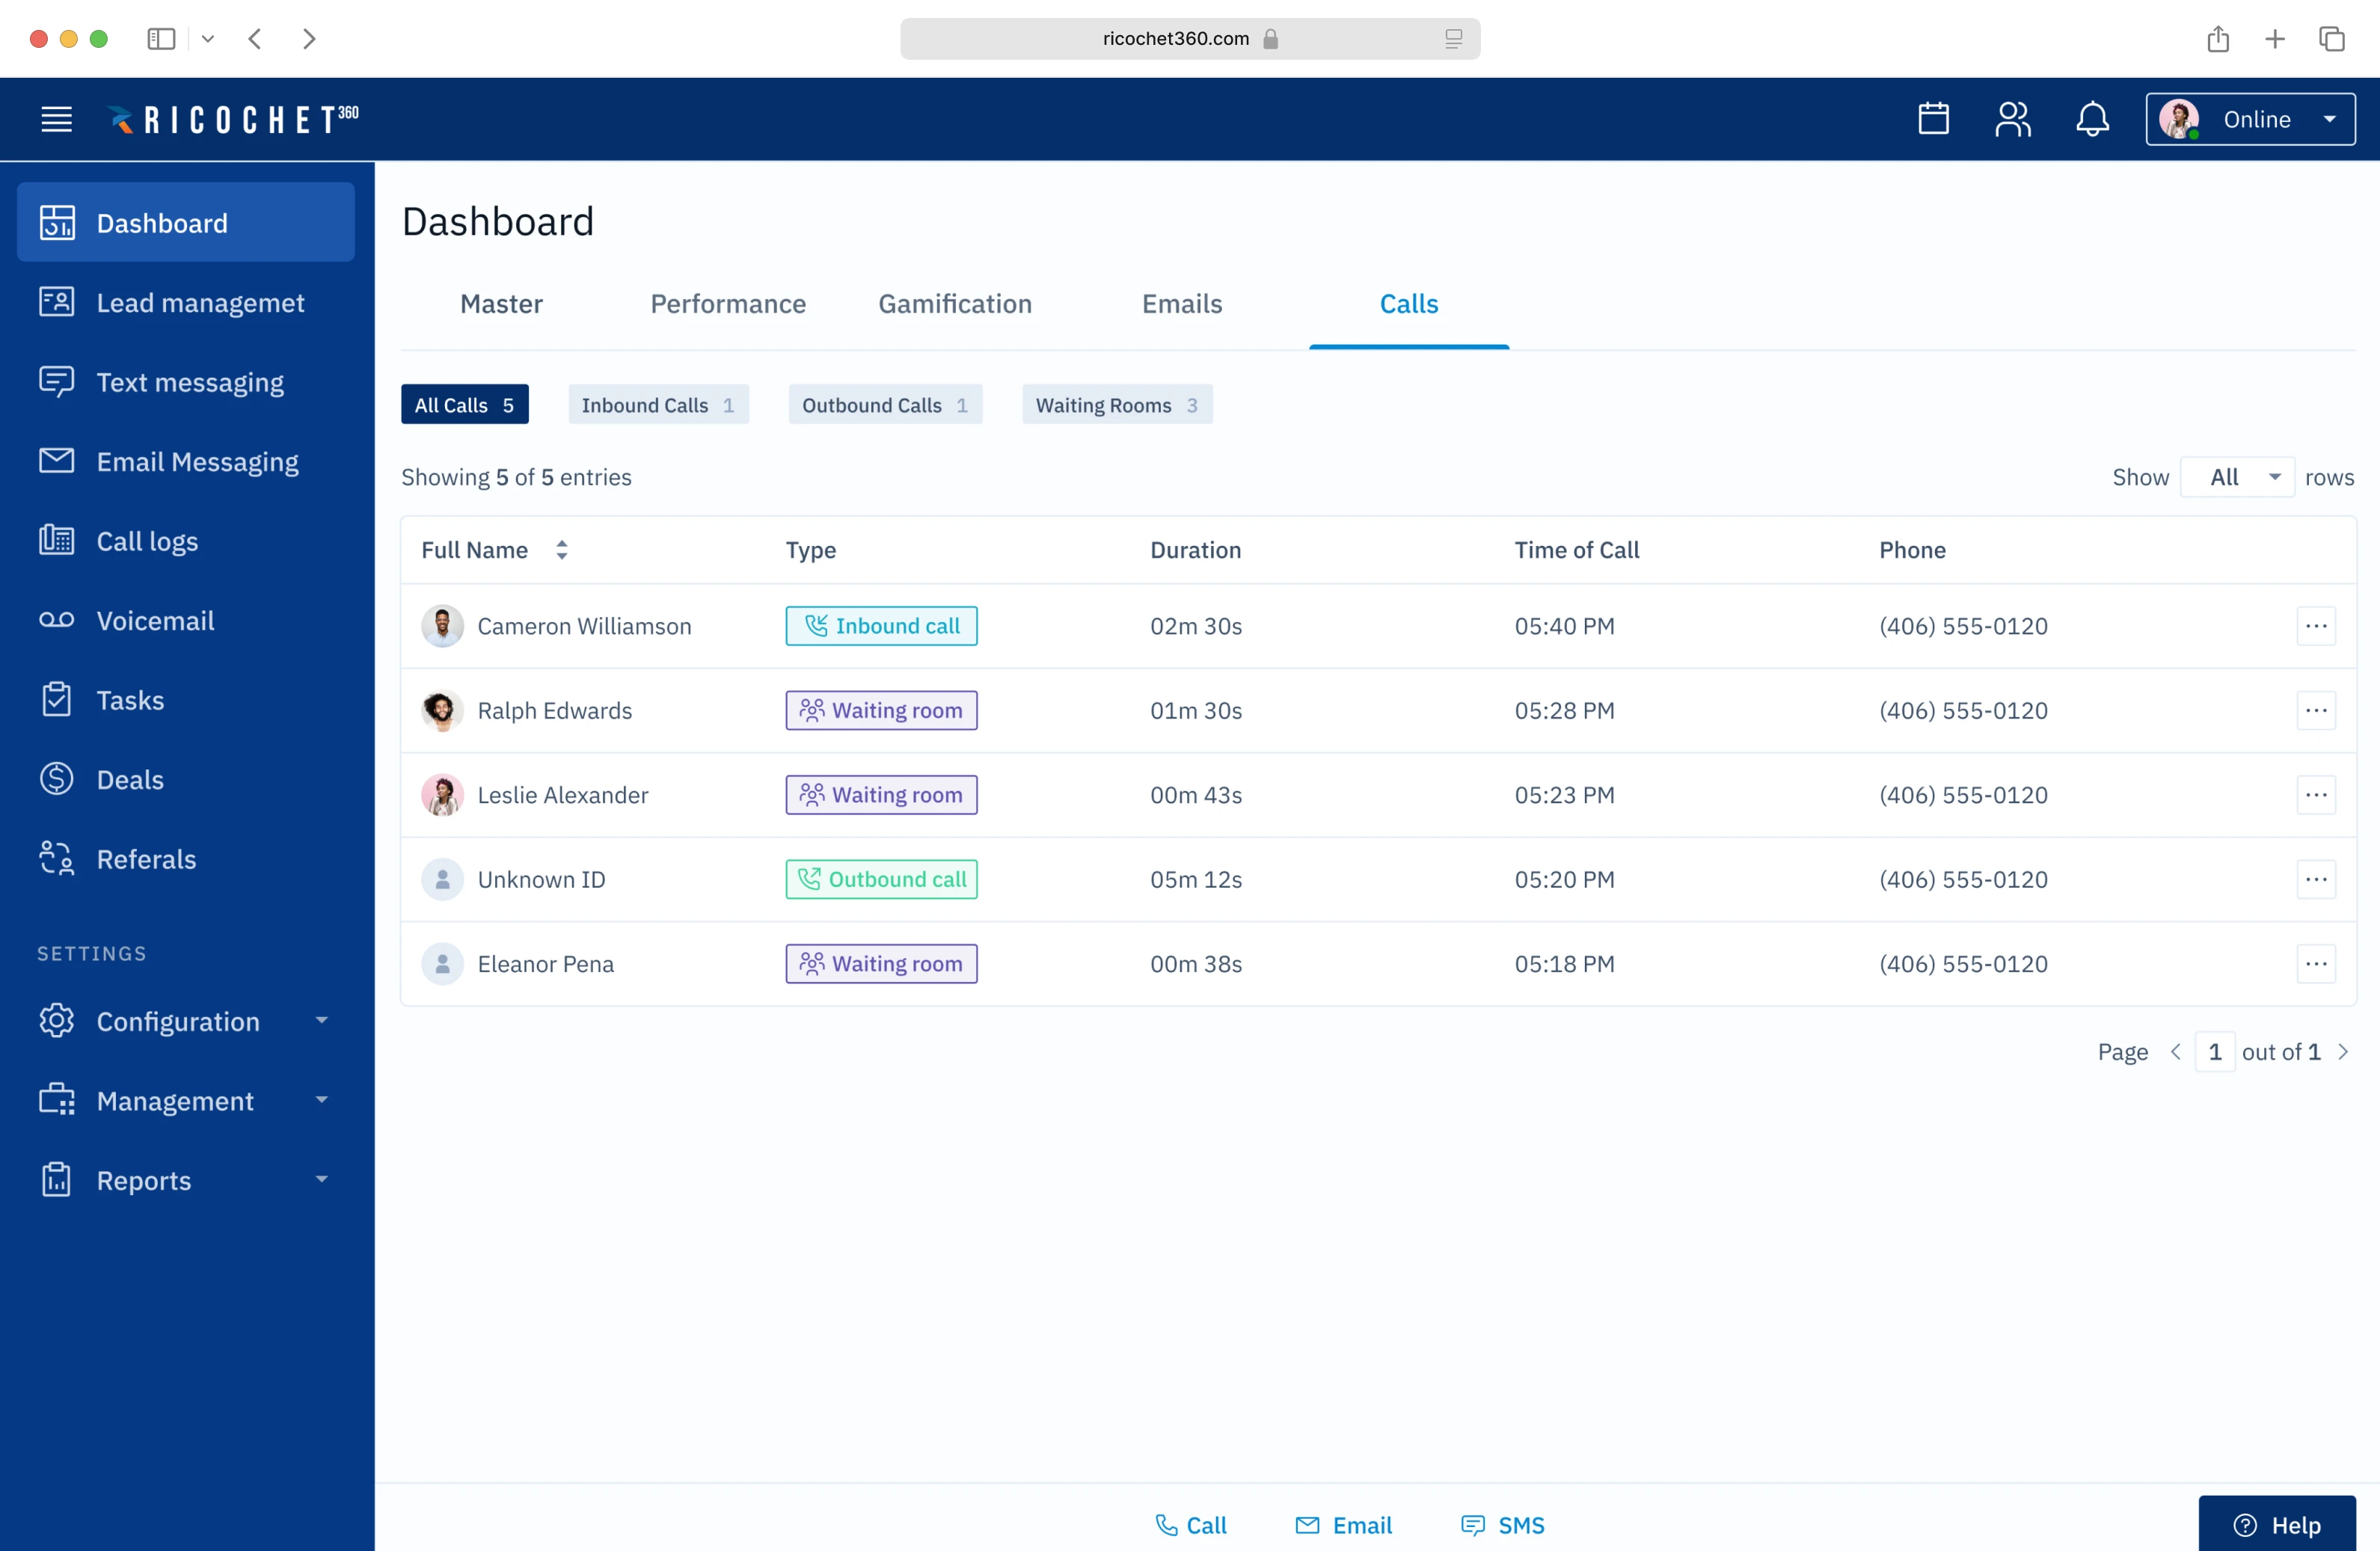Click the contacts people icon in header
Image resolution: width=2380 pixels, height=1551 pixels.
pos(2012,119)
